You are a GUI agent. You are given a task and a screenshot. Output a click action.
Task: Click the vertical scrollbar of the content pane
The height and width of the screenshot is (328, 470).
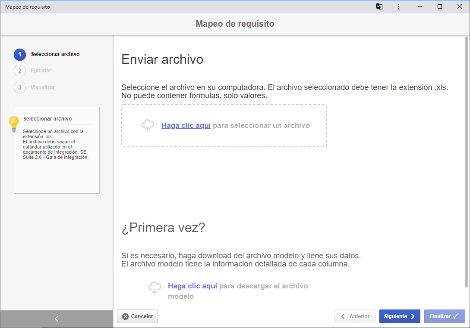coord(467,162)
